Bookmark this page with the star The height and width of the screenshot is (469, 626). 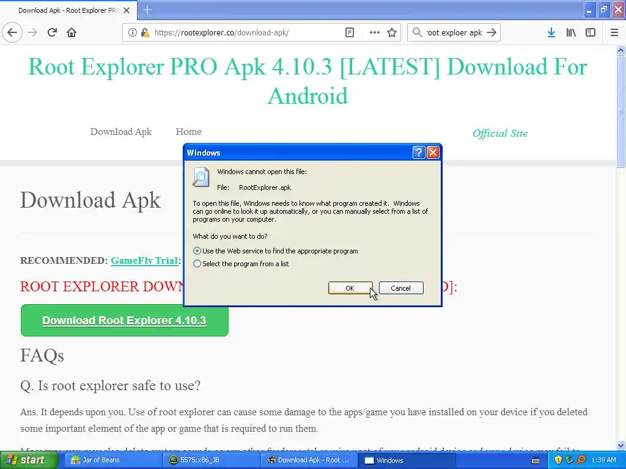[x=392, y=32]
